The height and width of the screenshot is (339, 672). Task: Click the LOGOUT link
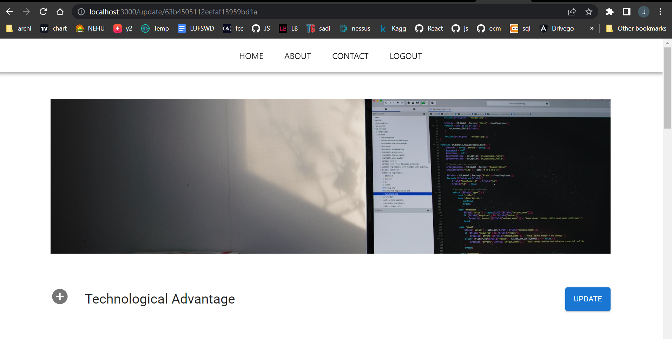[x=406, y=56]
